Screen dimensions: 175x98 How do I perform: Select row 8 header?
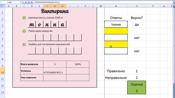2,58
